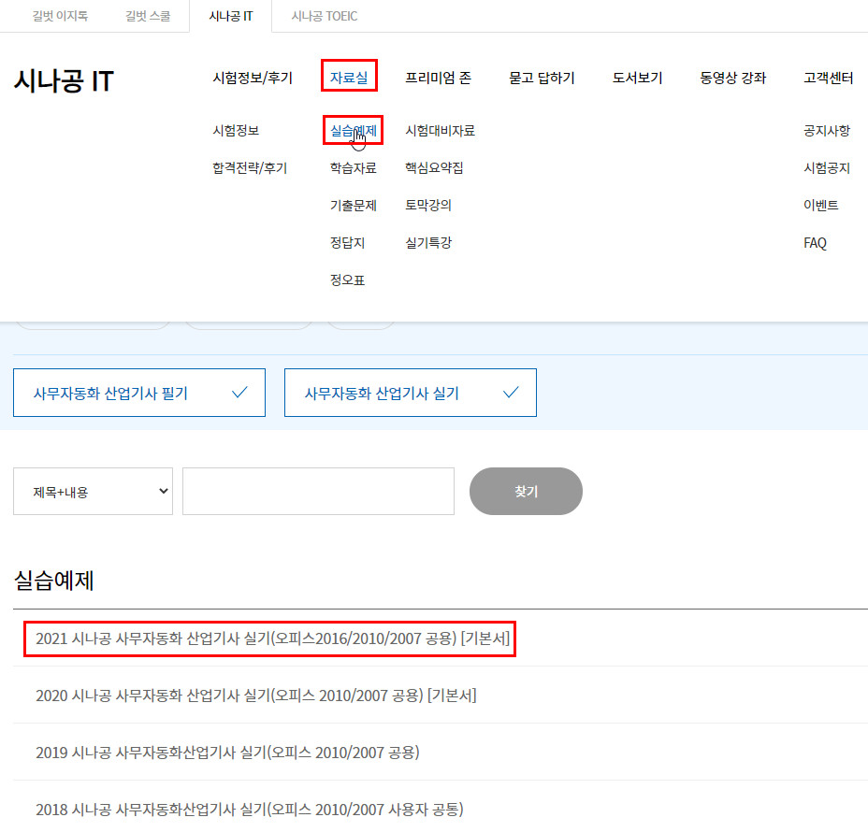Go to 합격전략/후기 submenu item
The height and width of the screenshot is (832, 868).
coord(251,167)
